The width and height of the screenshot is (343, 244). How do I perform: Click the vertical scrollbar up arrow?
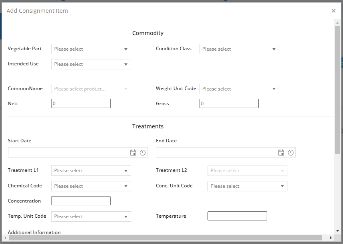[337, 23]
